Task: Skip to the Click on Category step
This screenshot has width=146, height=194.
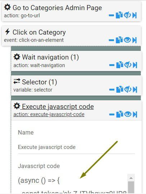Action: click(x=134, y=40)
